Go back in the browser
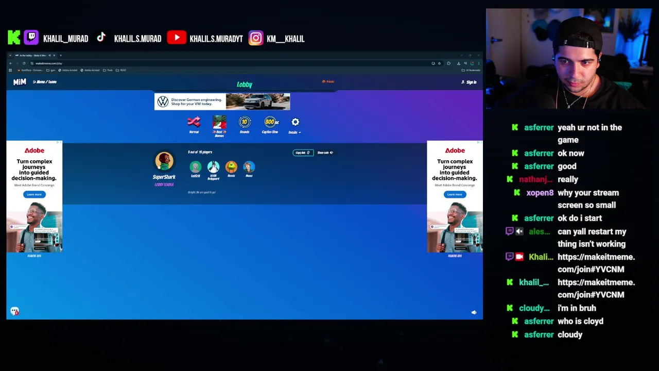The height and width of the screenshot is (371, 659). 10,63
